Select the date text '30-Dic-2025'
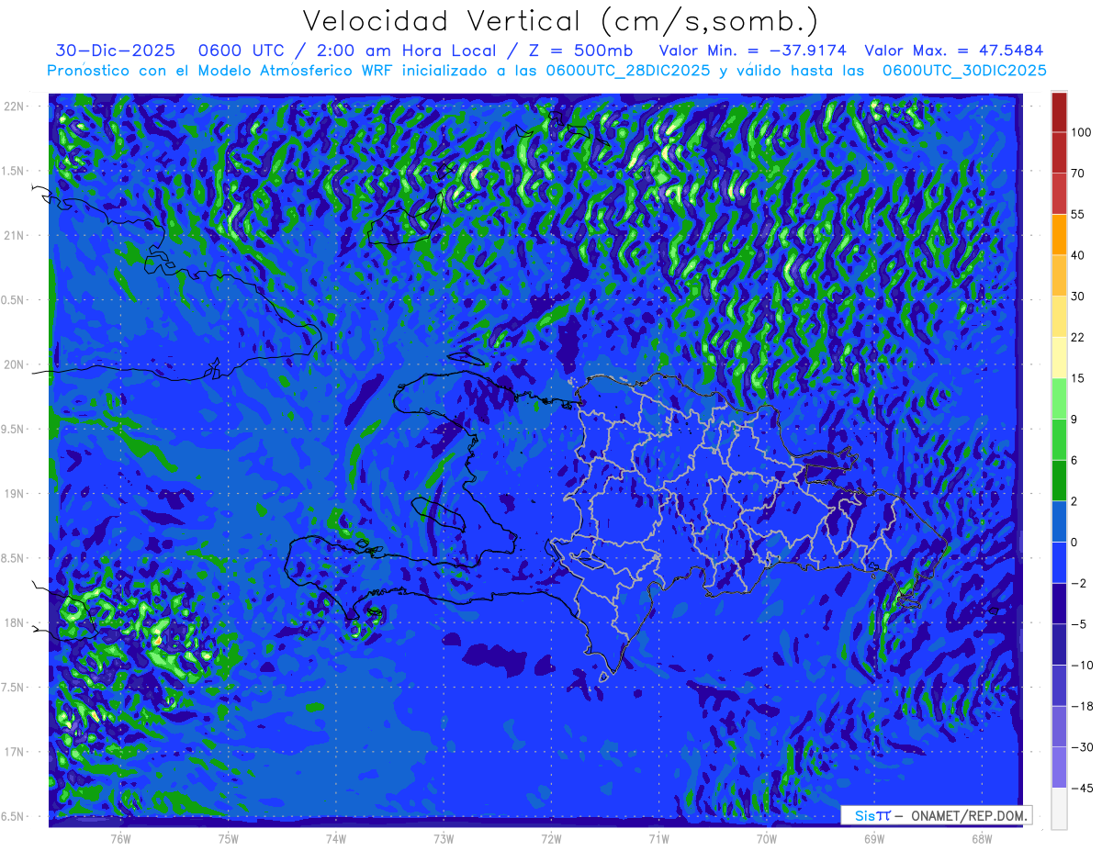Viewport: 1102px width, 851px height. click(x=115, y=50)
